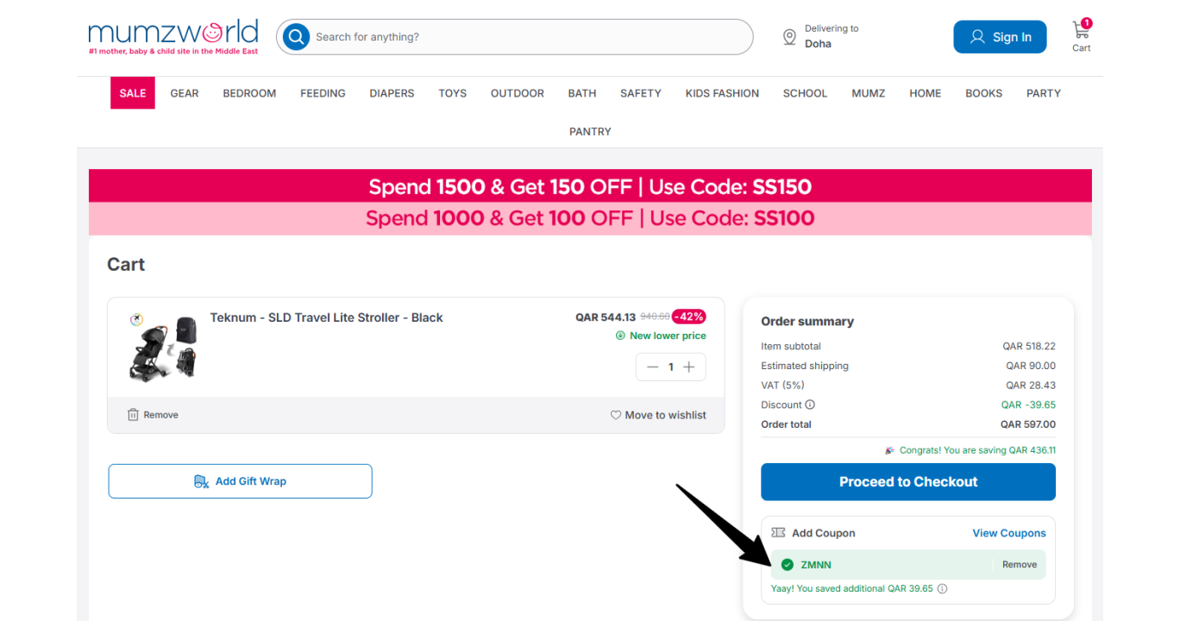1180x621 pixels.
Task: Click the Sign In button
Action: (x=1000, y=37)
